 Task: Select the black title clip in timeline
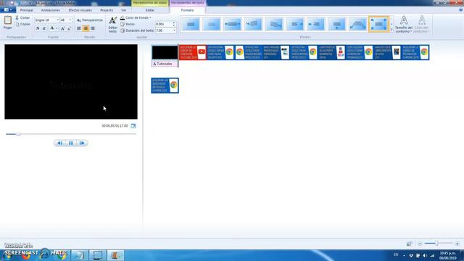pos(165,53)
